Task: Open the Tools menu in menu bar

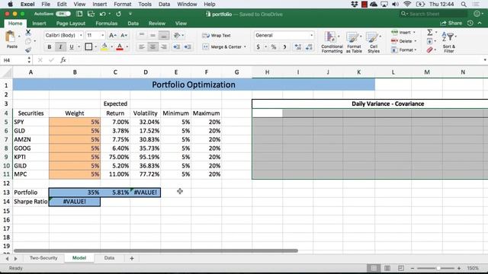Action: (x=145, y=4)
